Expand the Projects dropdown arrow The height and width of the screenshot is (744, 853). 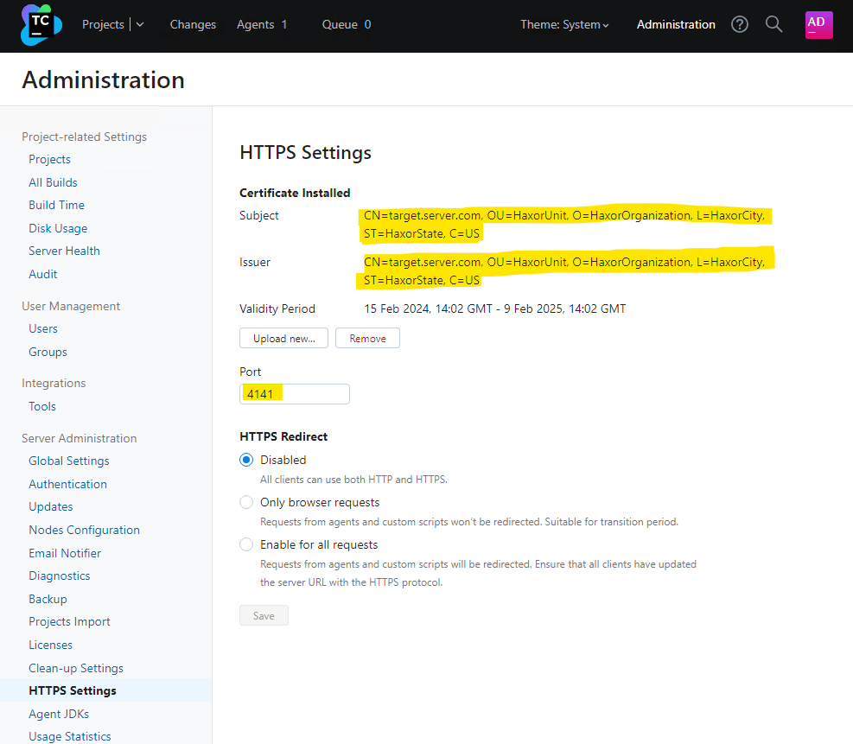140,25
